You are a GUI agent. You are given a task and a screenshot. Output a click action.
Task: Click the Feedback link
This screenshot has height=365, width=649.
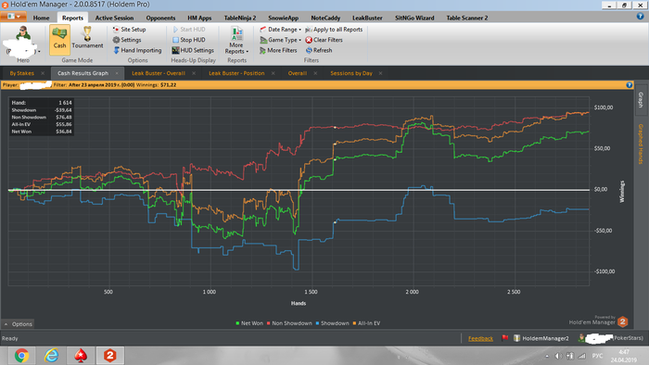pos(480,338)
